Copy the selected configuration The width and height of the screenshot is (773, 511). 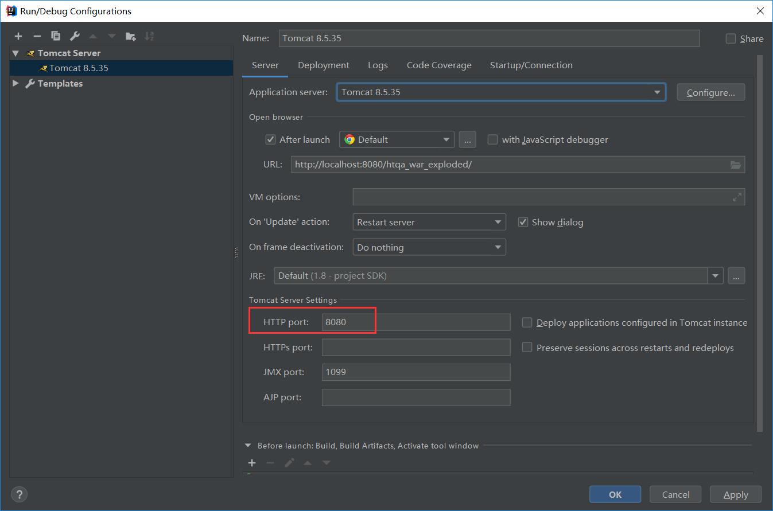[56, 36]
